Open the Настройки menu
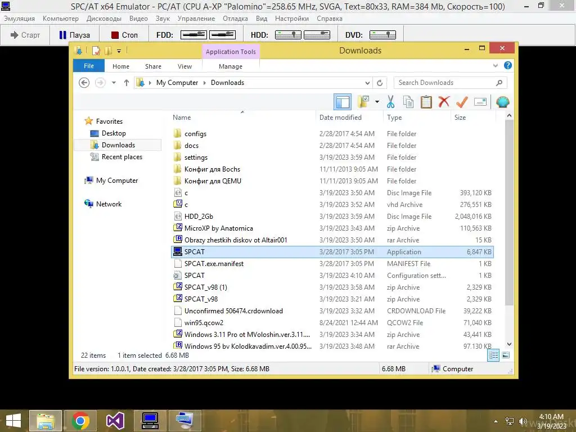Viewport: 576px width, 432px height. pos(292,19)
